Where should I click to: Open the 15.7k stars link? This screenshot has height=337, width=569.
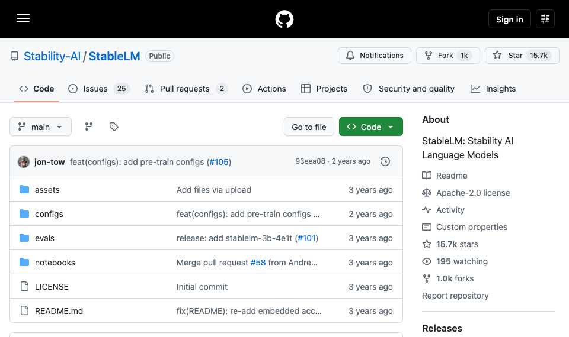click(x=457, y=244)
